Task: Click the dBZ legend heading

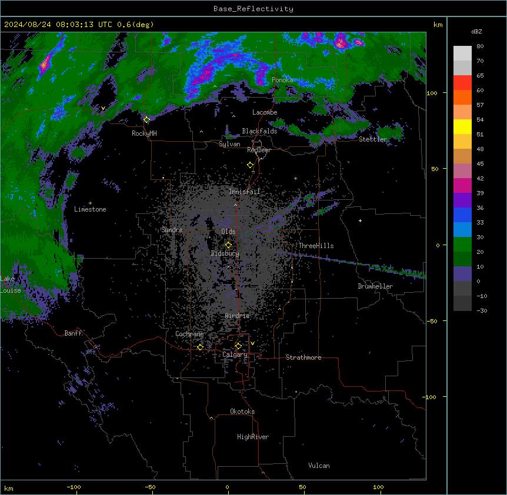Action: coord(476,31)
